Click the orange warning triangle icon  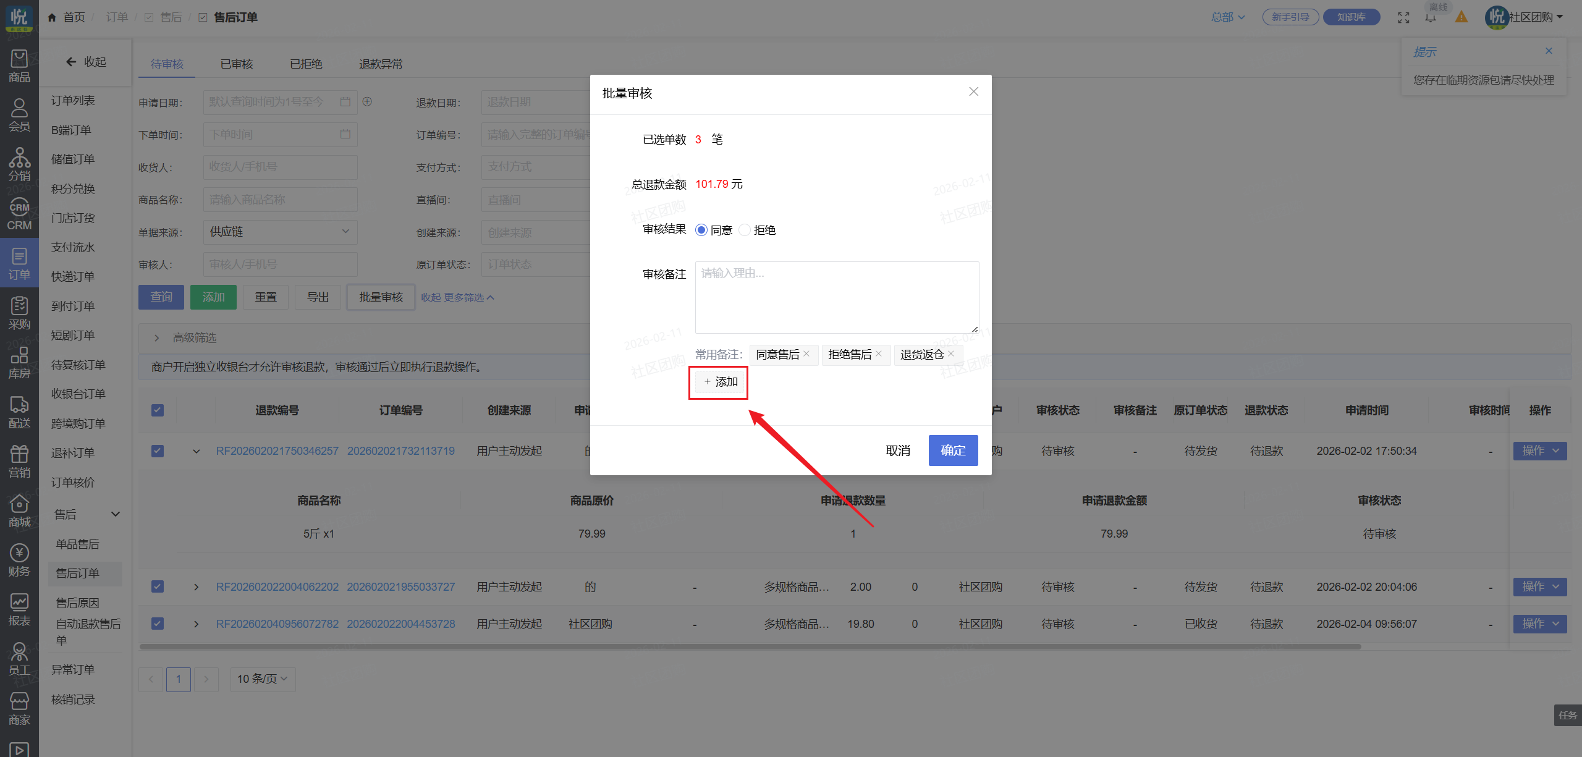click(x=1461, y=17)
